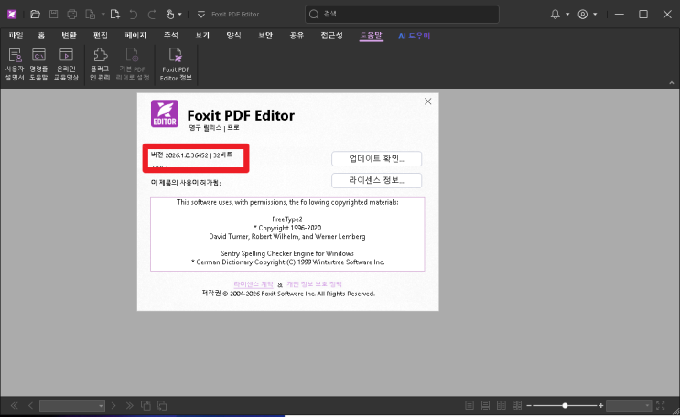Switch to the 홈 tab
Screen dimensions: 680x417
click(x=41, y=36)
